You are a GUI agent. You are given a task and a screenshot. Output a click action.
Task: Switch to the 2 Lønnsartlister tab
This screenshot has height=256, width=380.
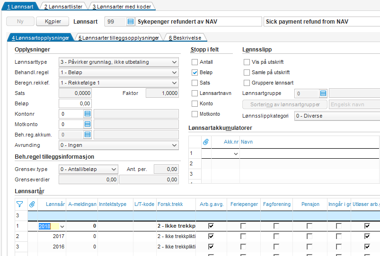coord(63,7)
